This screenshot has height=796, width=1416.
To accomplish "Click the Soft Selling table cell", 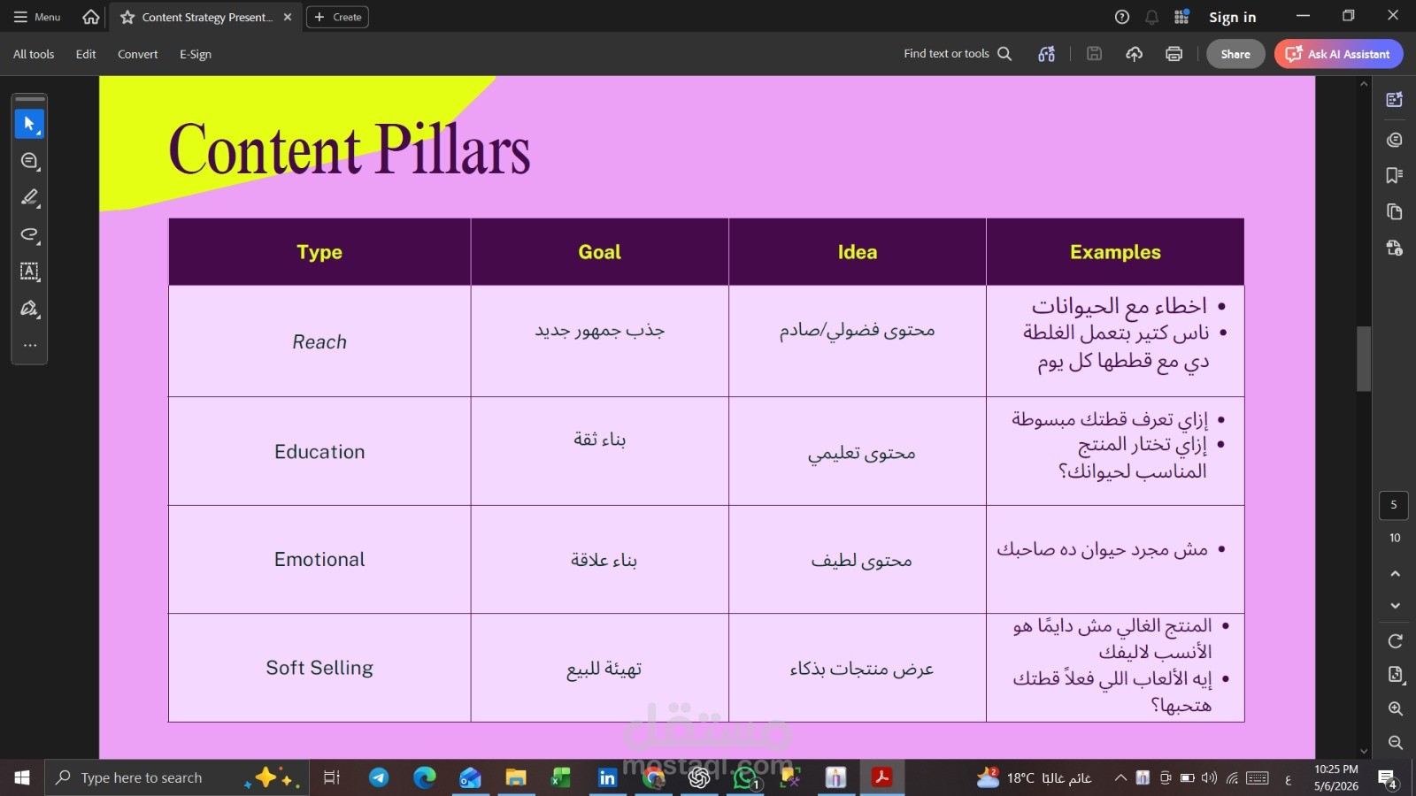I will tap(319, 668).
